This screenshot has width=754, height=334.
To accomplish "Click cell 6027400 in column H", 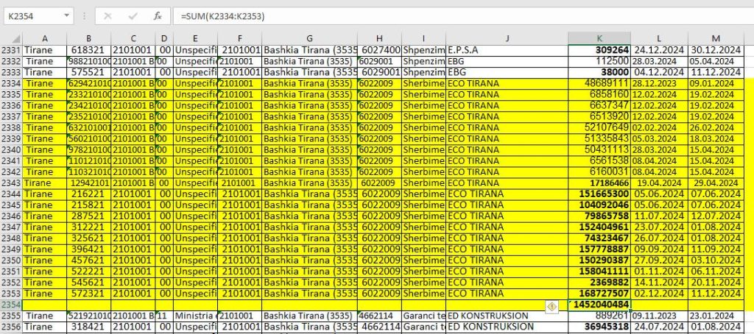I will point(380,50).
